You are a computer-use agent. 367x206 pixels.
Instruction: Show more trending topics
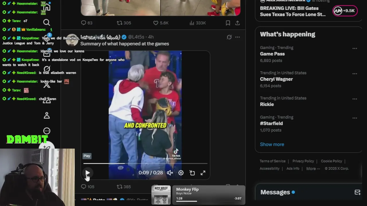(272, 144)
